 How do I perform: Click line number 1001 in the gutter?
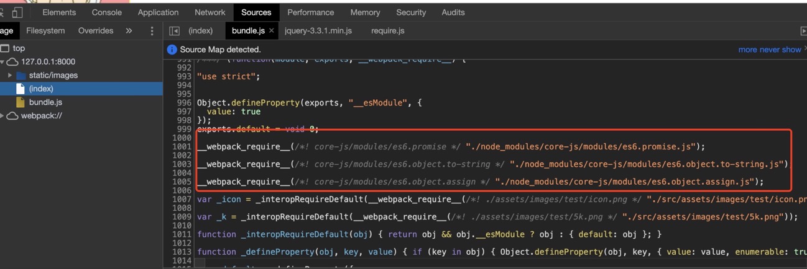tap(182, 147)
